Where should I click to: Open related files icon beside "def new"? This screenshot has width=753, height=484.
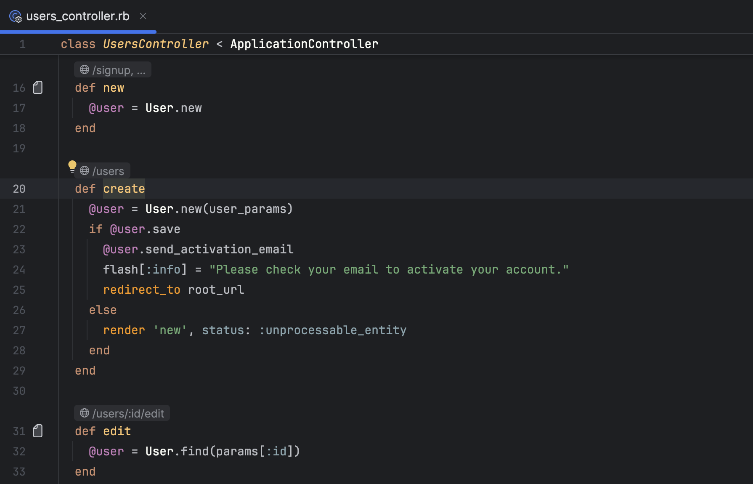click(37, 87)
